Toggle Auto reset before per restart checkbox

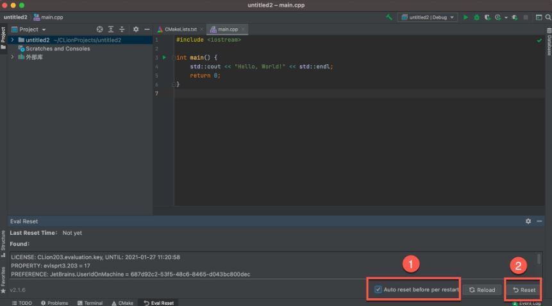(378, 289)
